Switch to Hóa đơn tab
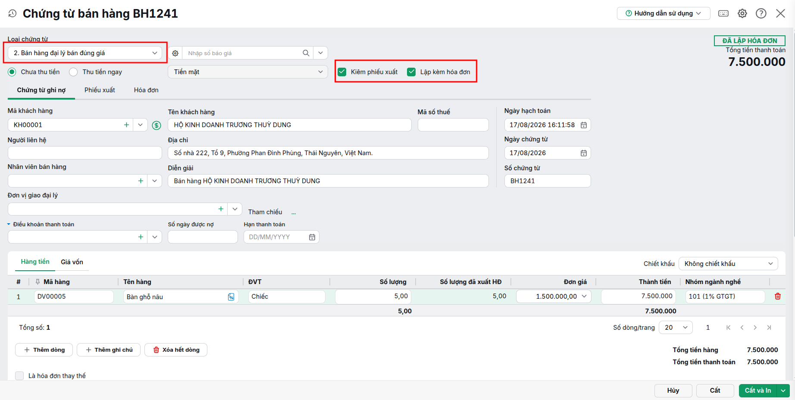This screenshot has width=795, height=400. click(146, 90)
